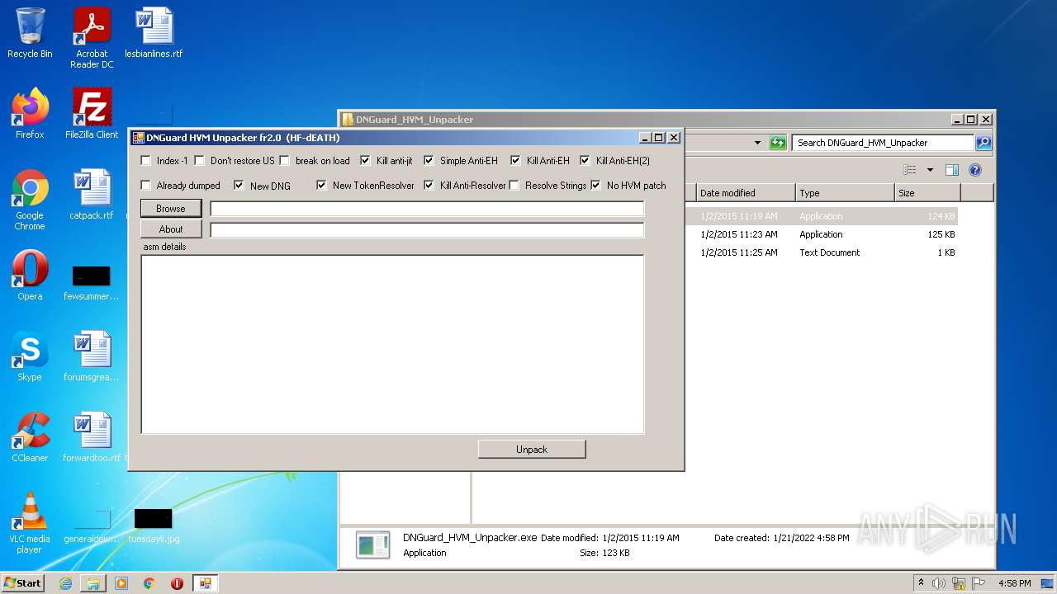Toggle No HVM patch checkbox
This screenshot has height=594, width=1057.
tap(595, 186)
